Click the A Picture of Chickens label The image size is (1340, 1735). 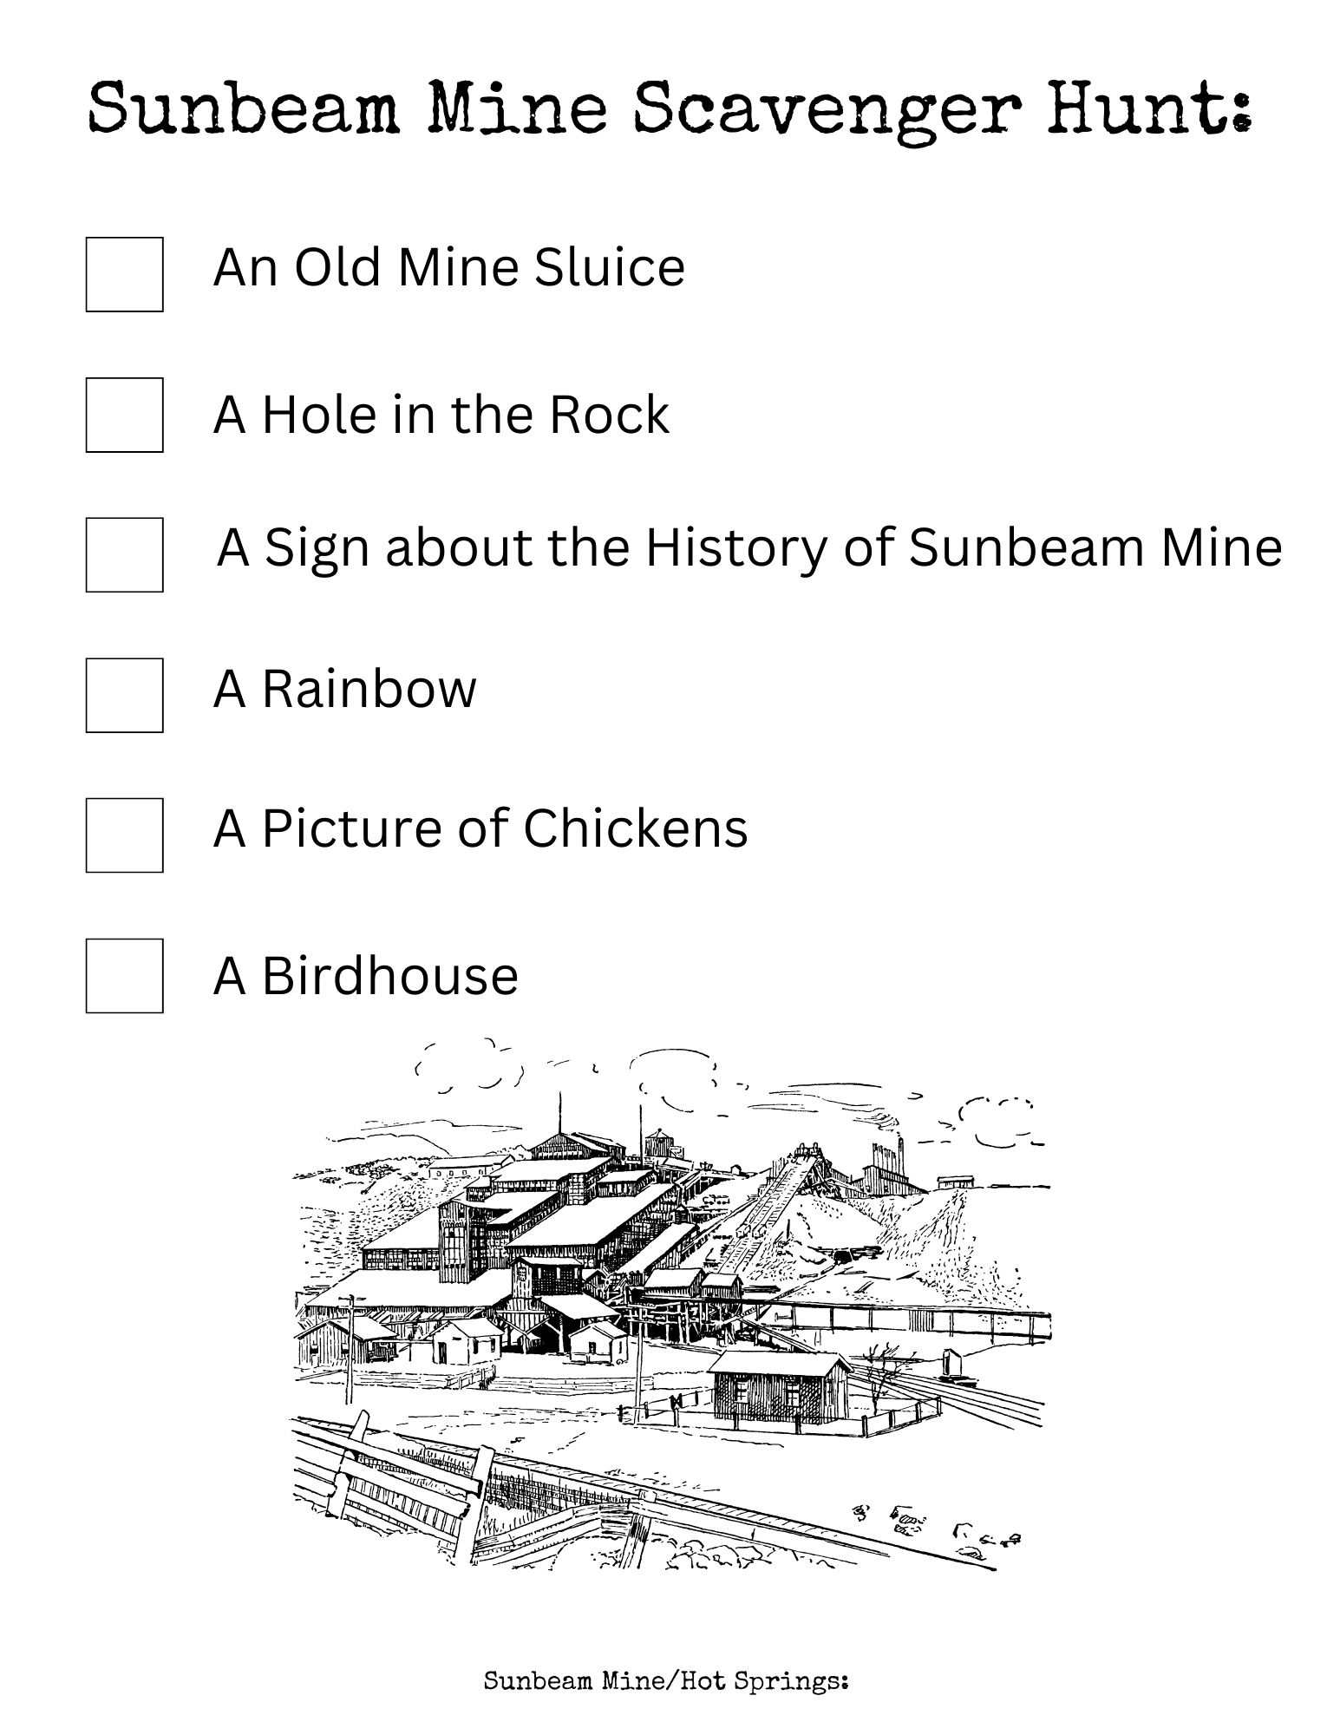pos(480,828)
